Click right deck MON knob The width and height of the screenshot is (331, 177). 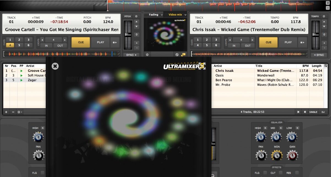277,155
